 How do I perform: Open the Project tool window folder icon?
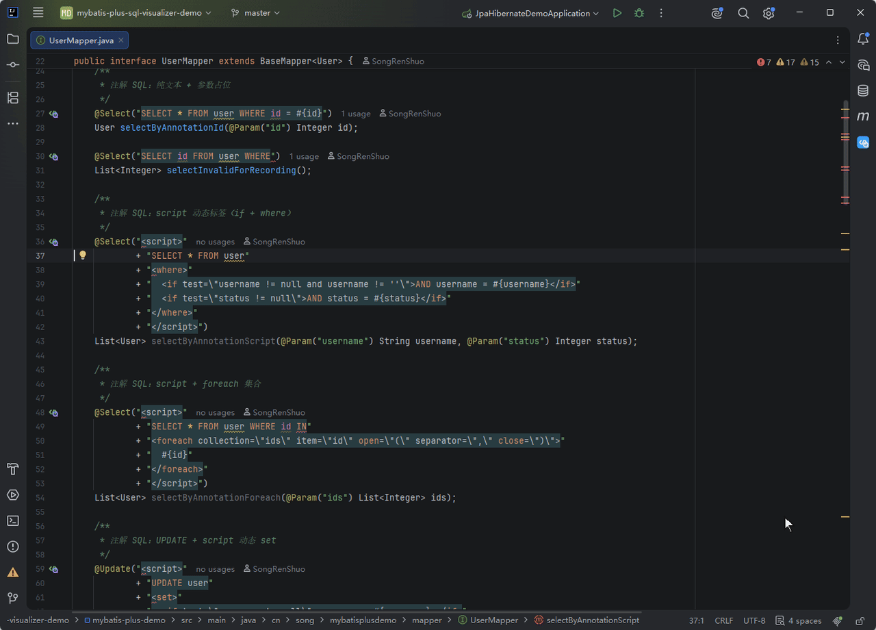(13, 39)
